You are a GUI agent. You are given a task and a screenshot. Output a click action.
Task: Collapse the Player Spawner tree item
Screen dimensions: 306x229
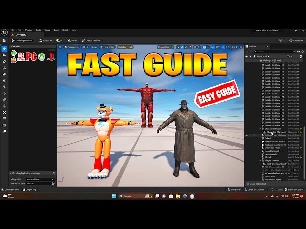pyautogui.click(x=260, y=161)
